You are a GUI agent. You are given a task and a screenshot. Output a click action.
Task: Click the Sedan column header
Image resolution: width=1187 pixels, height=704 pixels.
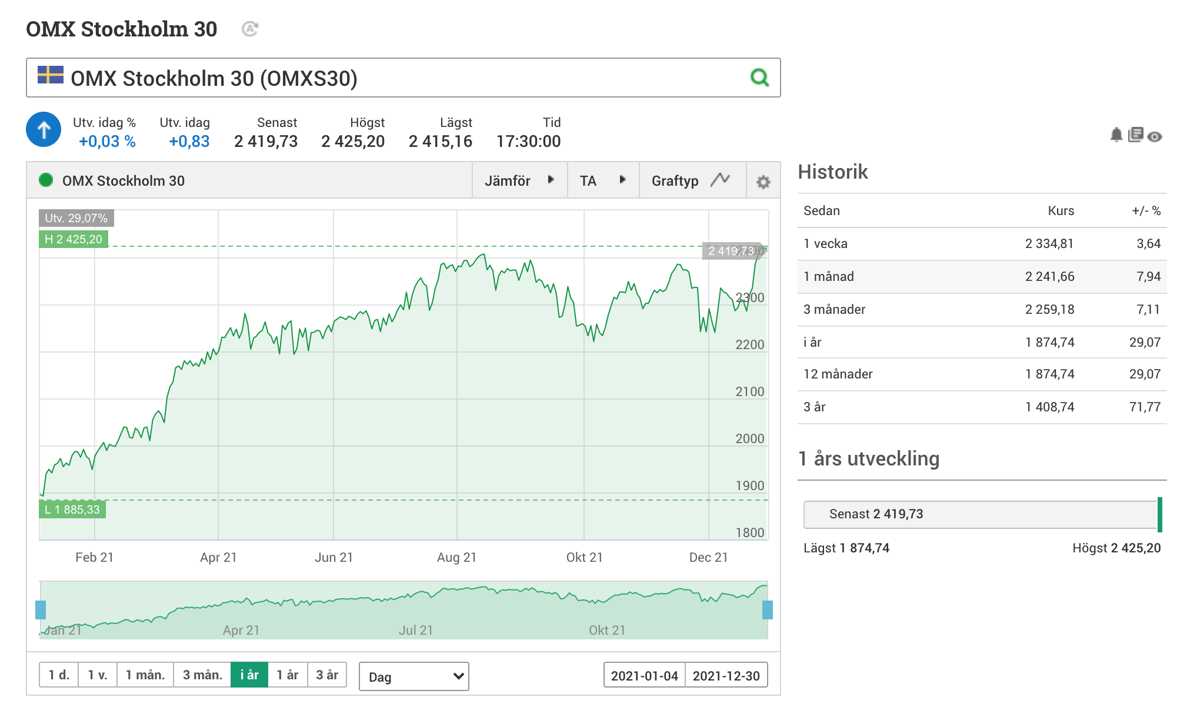coord(822,211)
